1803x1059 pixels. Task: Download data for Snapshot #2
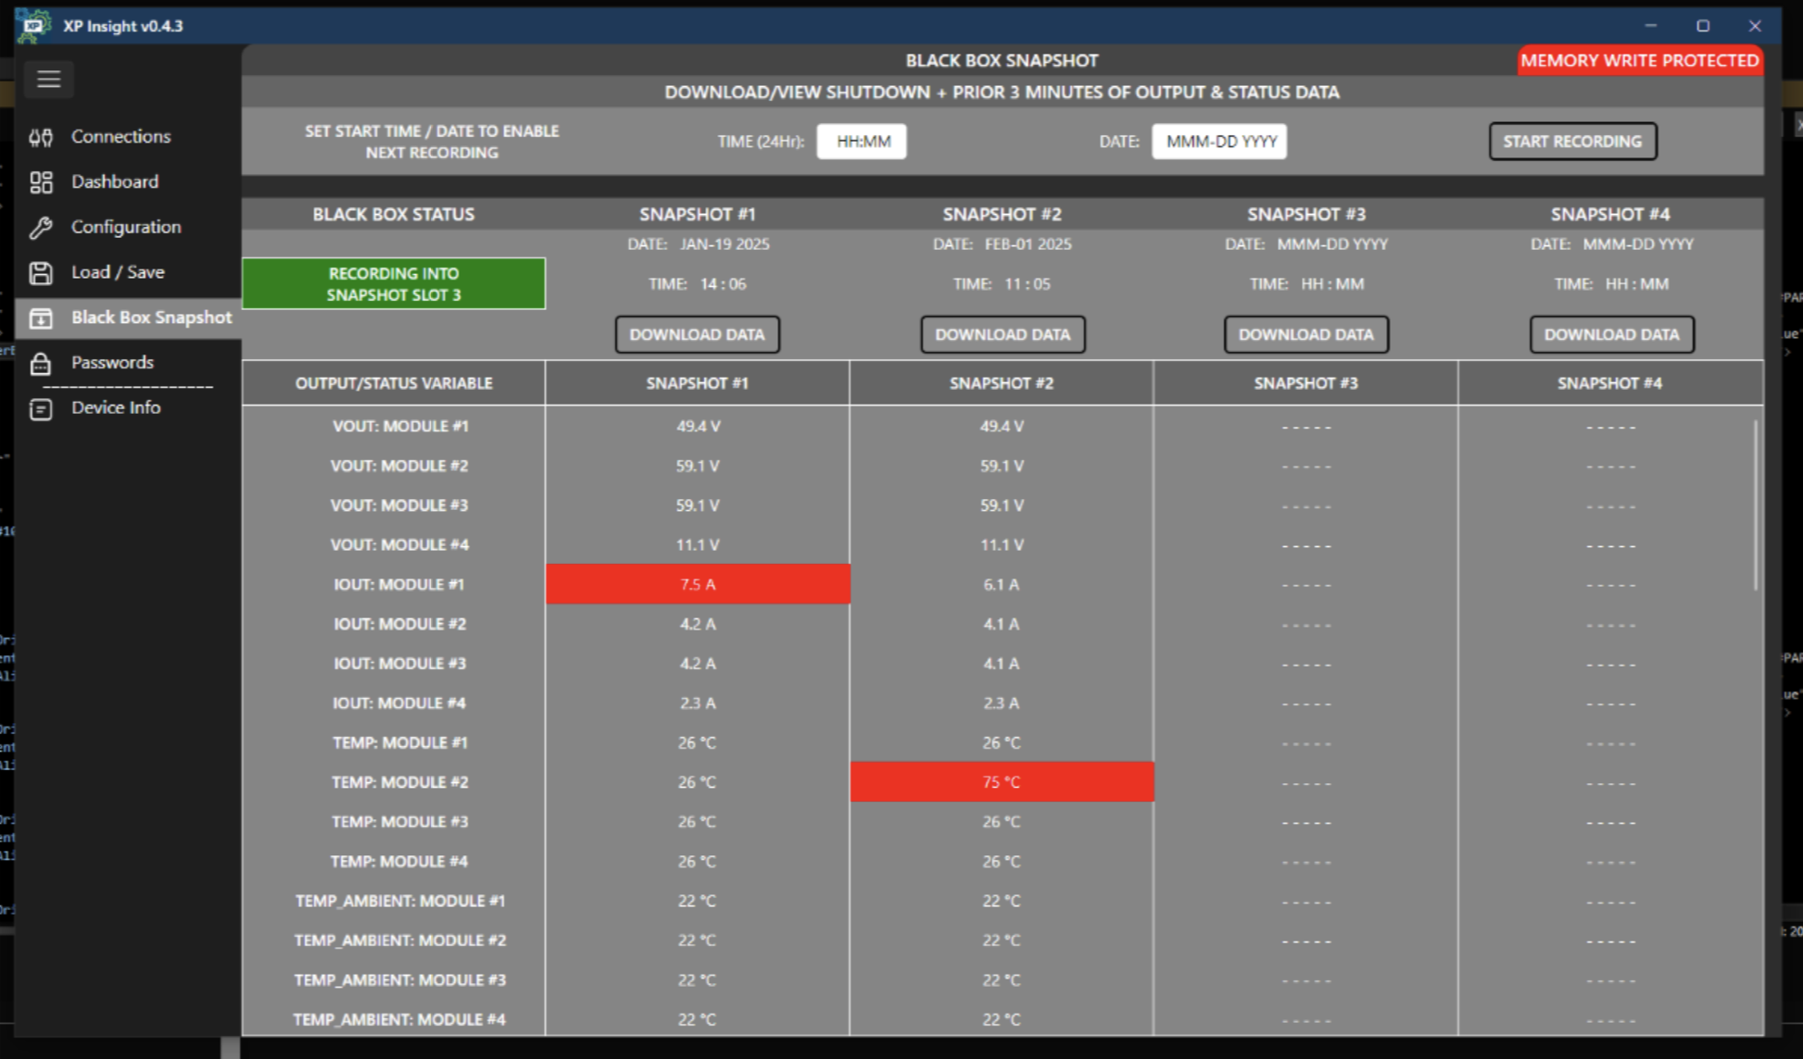click(1002, 335)
